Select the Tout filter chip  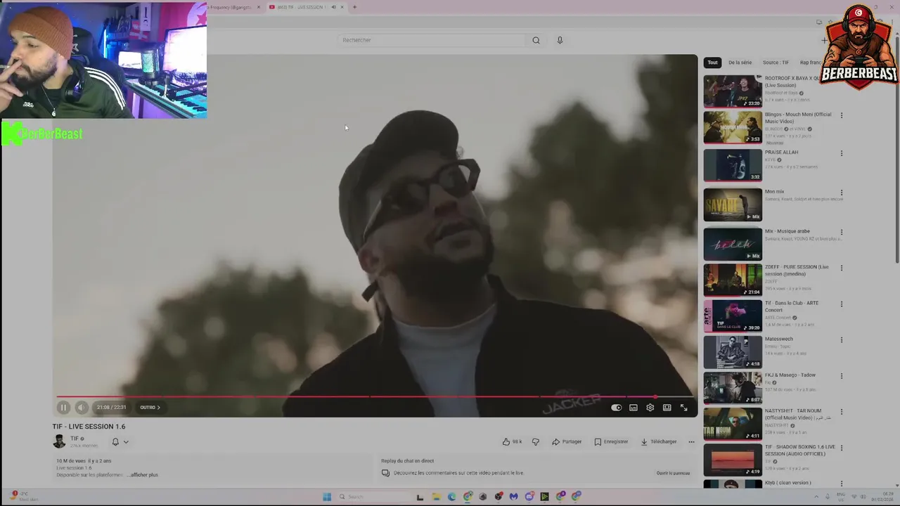[712, 63]
